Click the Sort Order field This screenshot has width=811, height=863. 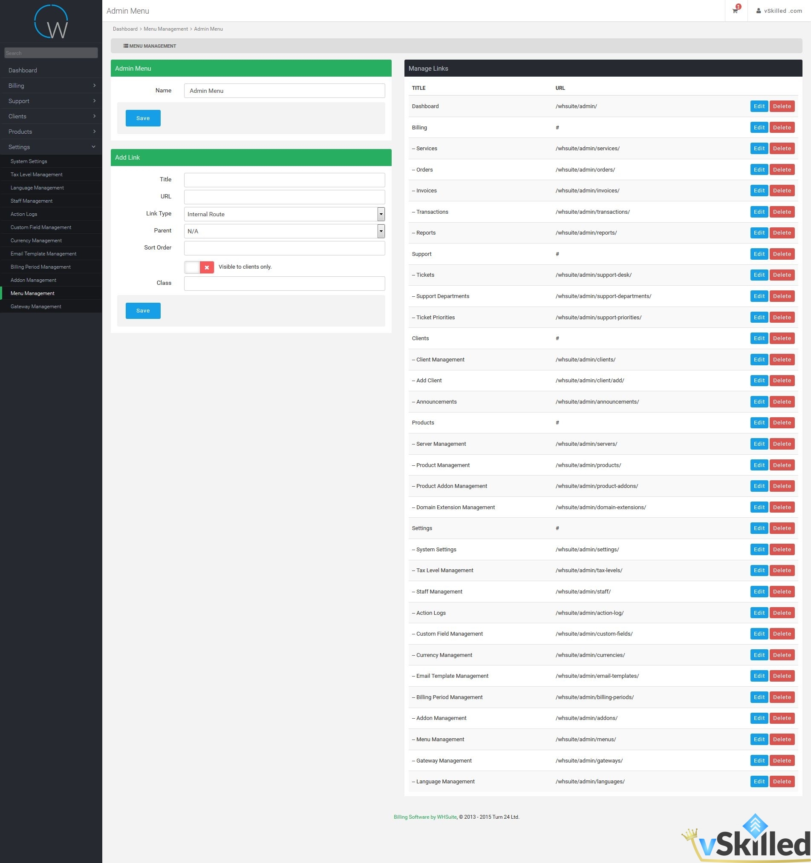284,248
